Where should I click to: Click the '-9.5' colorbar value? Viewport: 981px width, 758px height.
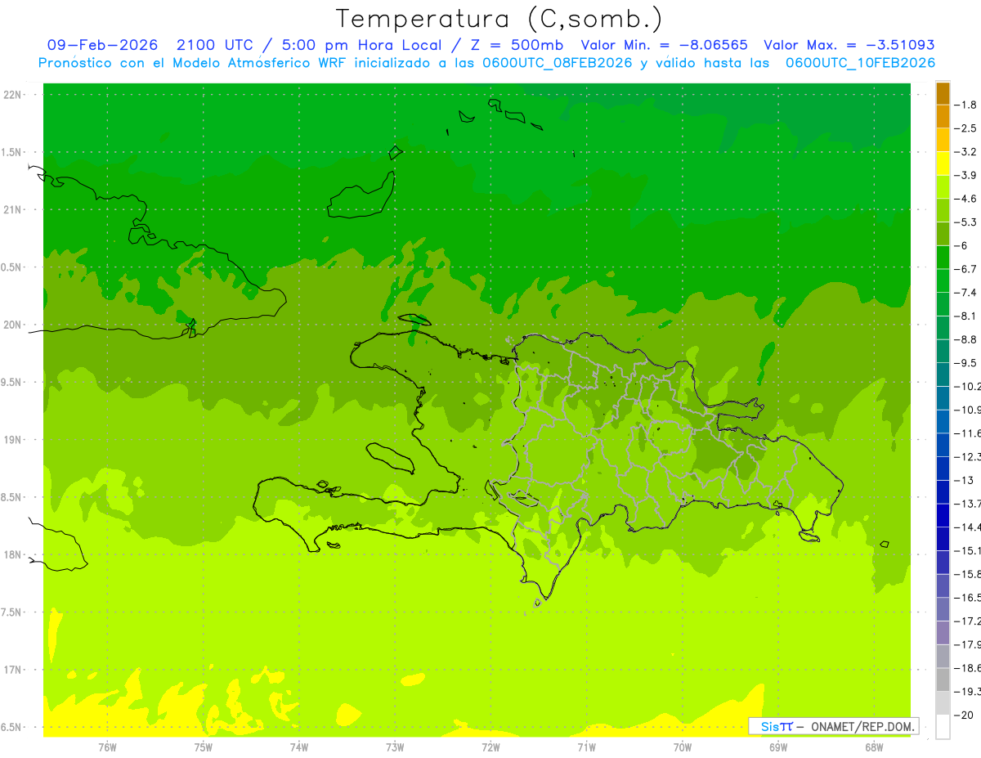[966, 362]
